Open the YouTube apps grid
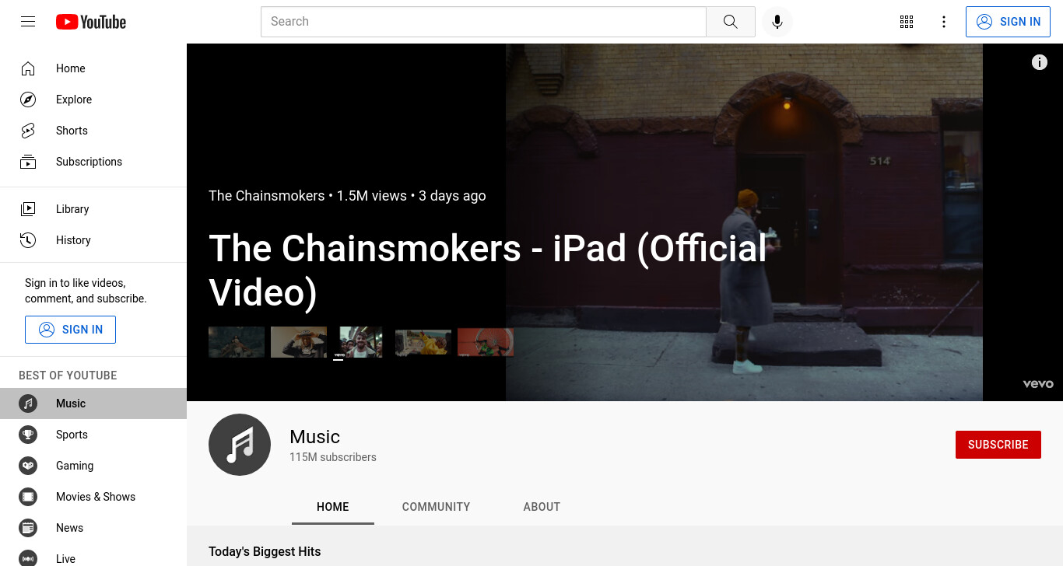1063x566 pixels. pyautogui.click(x=907, y=22)
